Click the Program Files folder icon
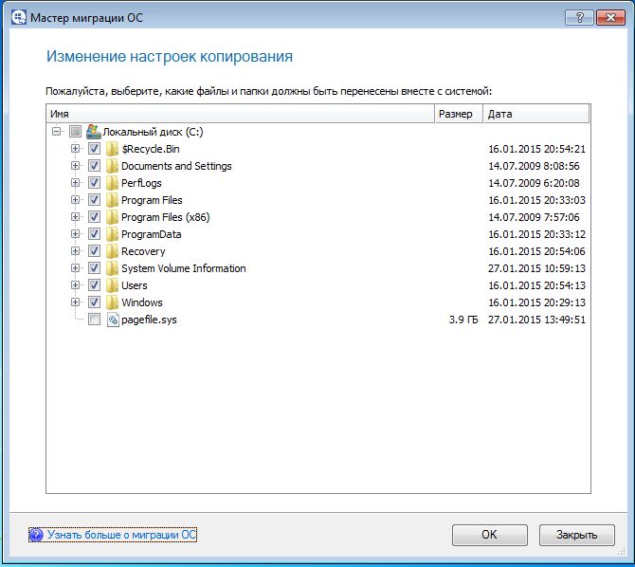The height and width of the screenshot is (567, 635). (112, 200)
